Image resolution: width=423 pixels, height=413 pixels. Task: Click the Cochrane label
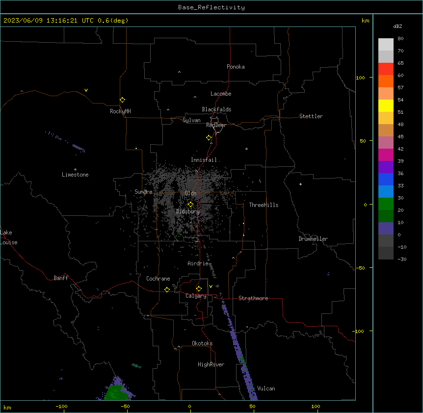[x=158, y=279]
